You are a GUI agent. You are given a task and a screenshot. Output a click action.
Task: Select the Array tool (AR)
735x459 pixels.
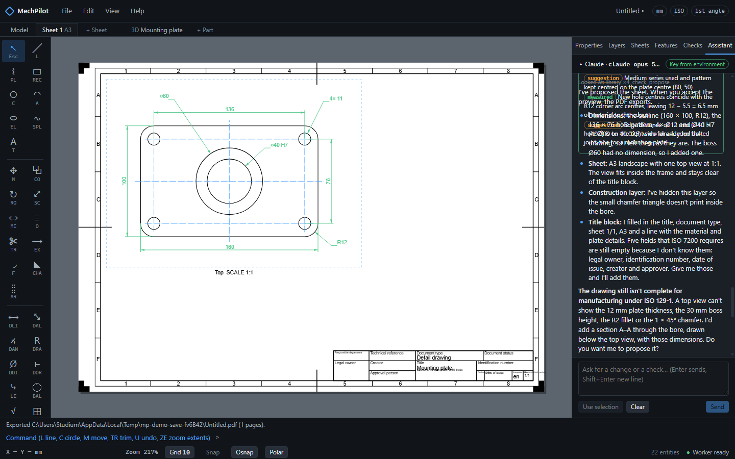(13, 291)
